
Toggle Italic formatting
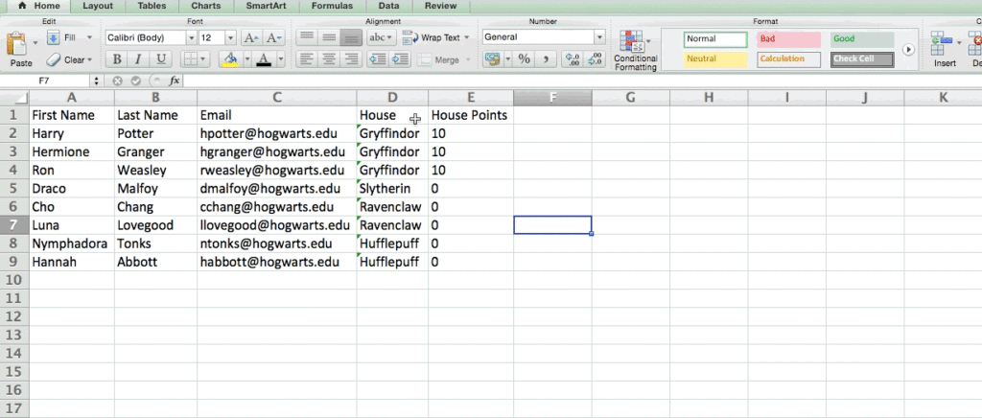(140, 59)
